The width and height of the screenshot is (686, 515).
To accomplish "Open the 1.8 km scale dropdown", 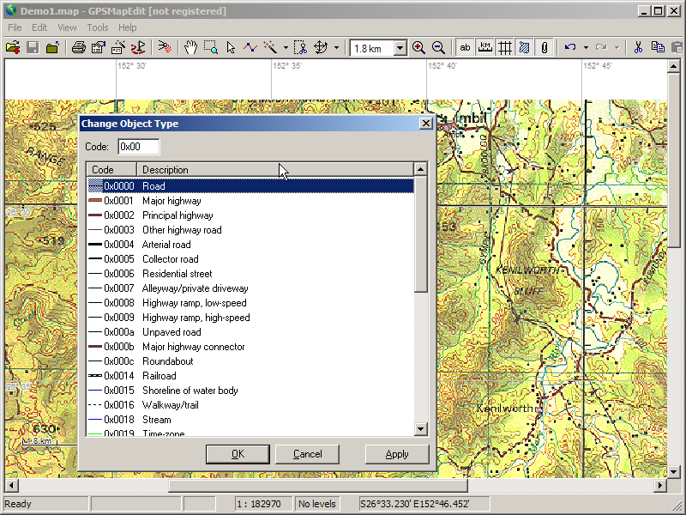I will click(400, 49).
